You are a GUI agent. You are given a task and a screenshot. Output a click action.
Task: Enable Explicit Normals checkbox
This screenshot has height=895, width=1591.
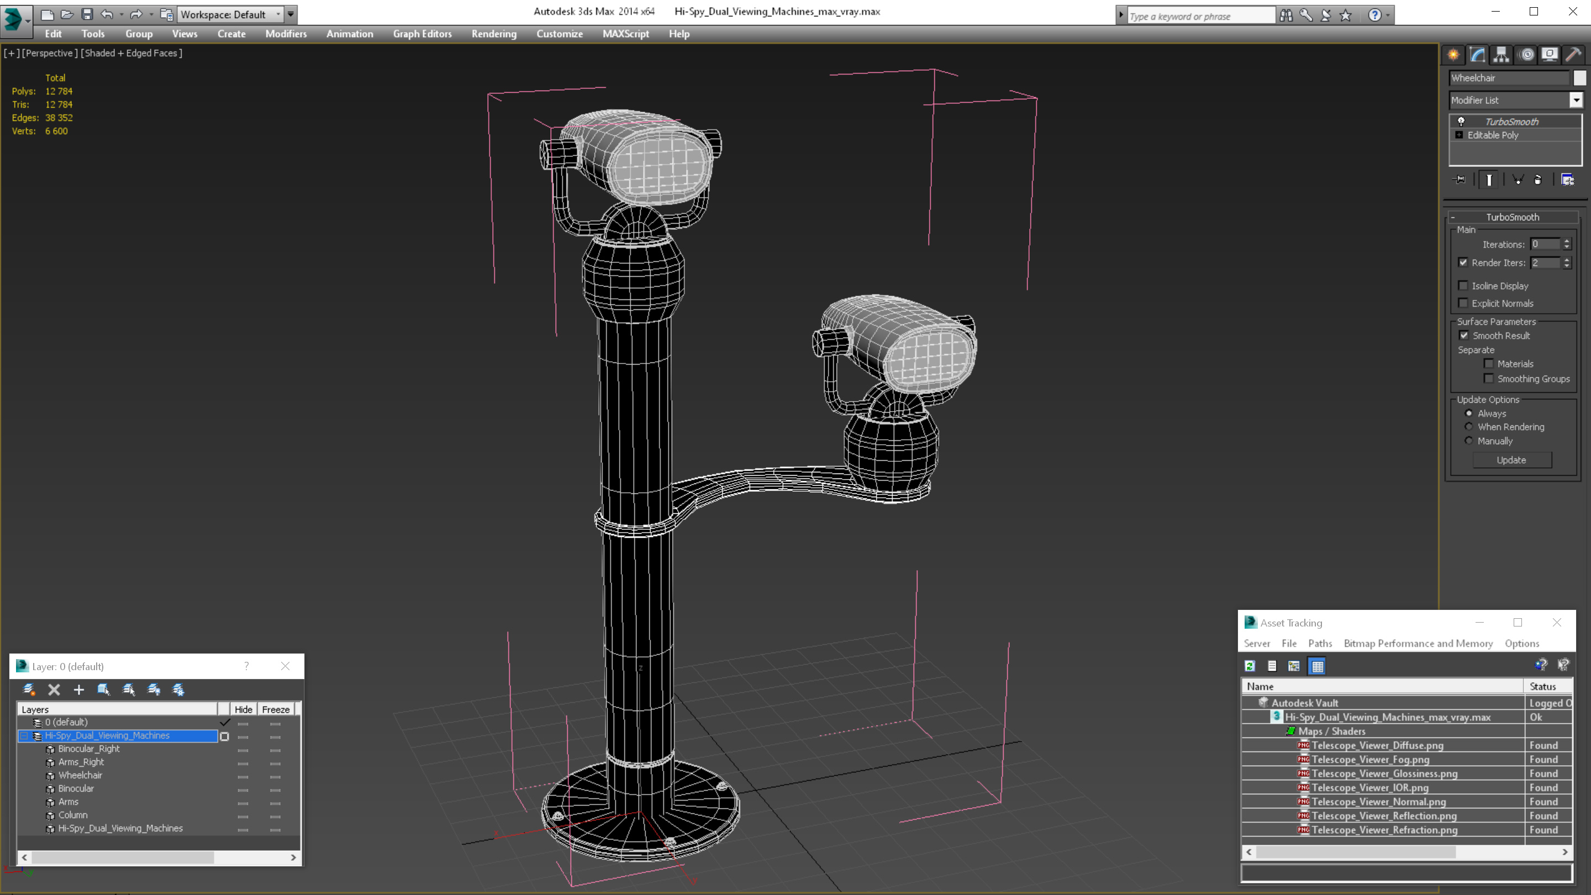click(x=1462, y=303)
